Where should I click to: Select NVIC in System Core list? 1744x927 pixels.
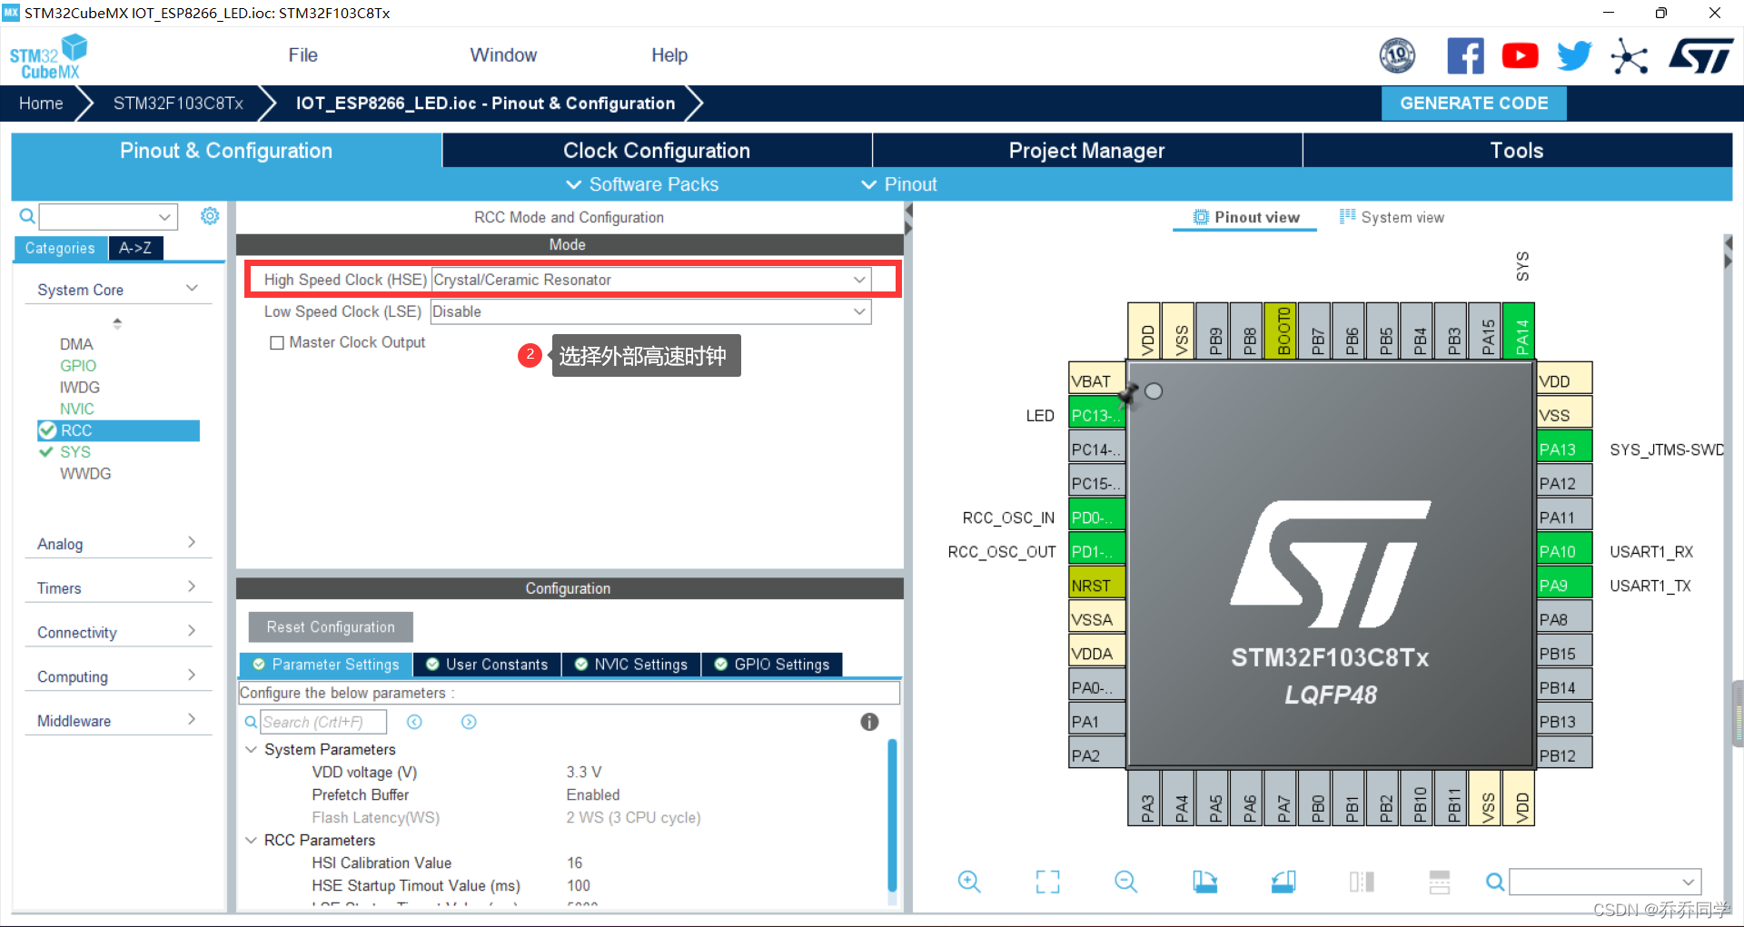77,409
